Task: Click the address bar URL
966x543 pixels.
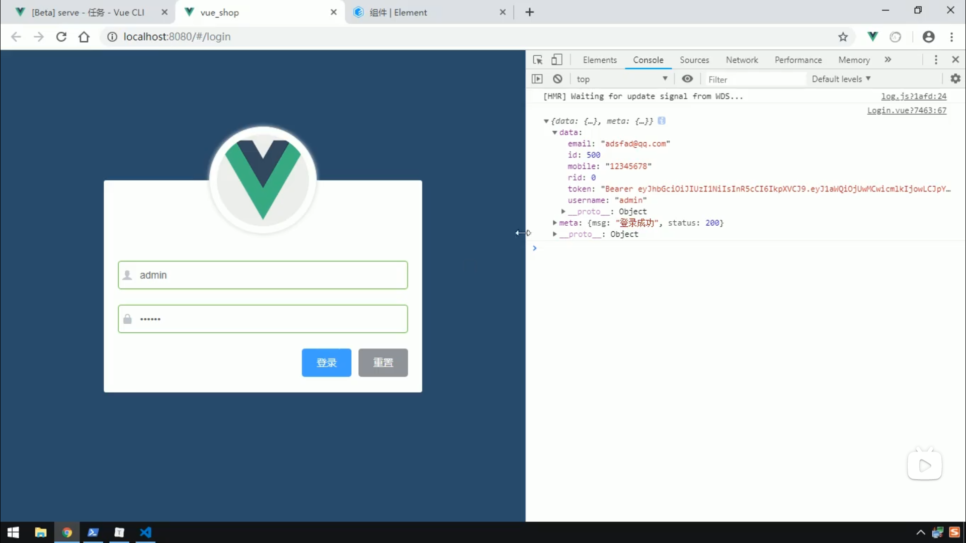Action: pos(177,37)
